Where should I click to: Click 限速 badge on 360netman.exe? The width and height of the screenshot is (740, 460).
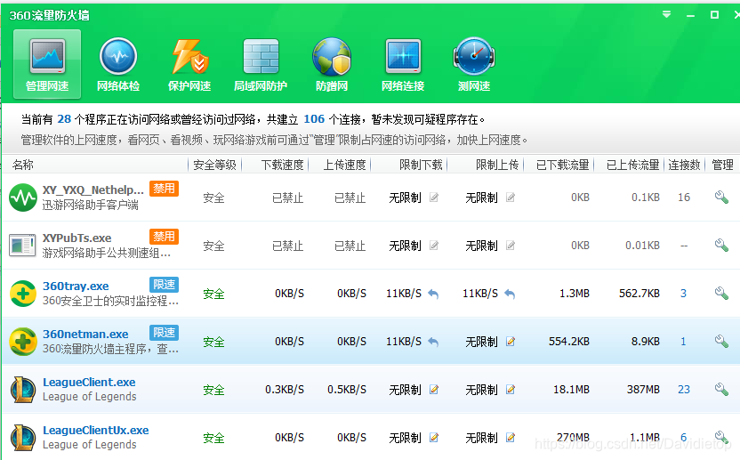click(164, 333)
